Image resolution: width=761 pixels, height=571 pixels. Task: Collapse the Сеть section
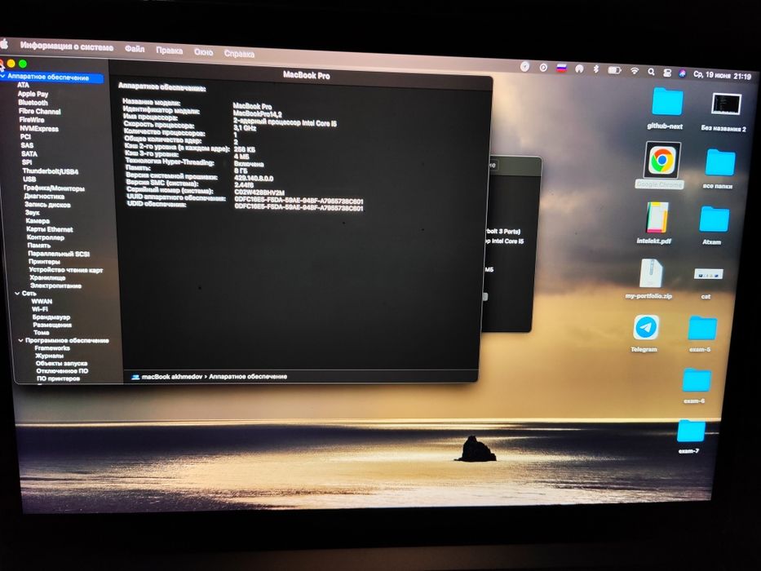tap(17, 294)
